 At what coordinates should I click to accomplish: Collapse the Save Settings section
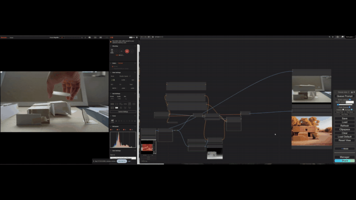(x=111, y=150)
